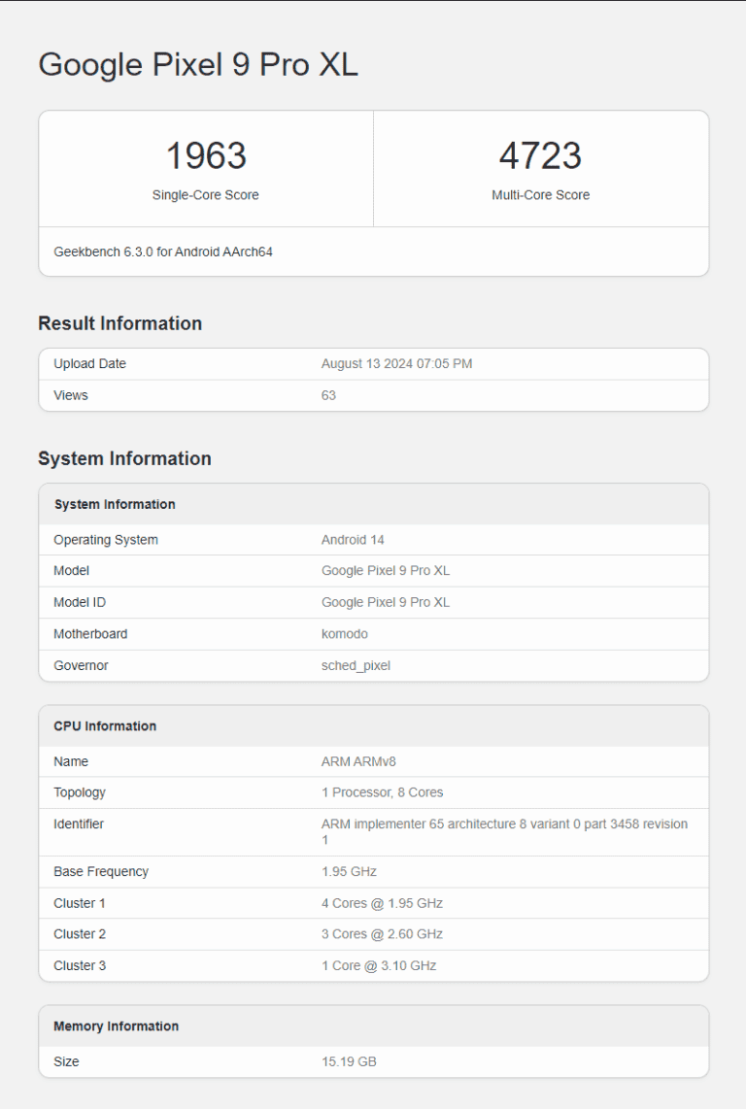Click the 15.19 GB memory size value
Viewport: 746px width, 1109px height.
coord(349,1061)
